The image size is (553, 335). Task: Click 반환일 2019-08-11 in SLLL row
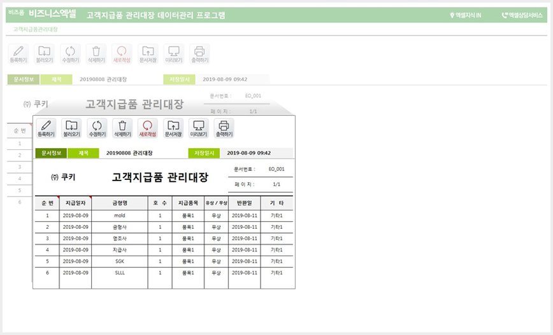pos(245,273)
